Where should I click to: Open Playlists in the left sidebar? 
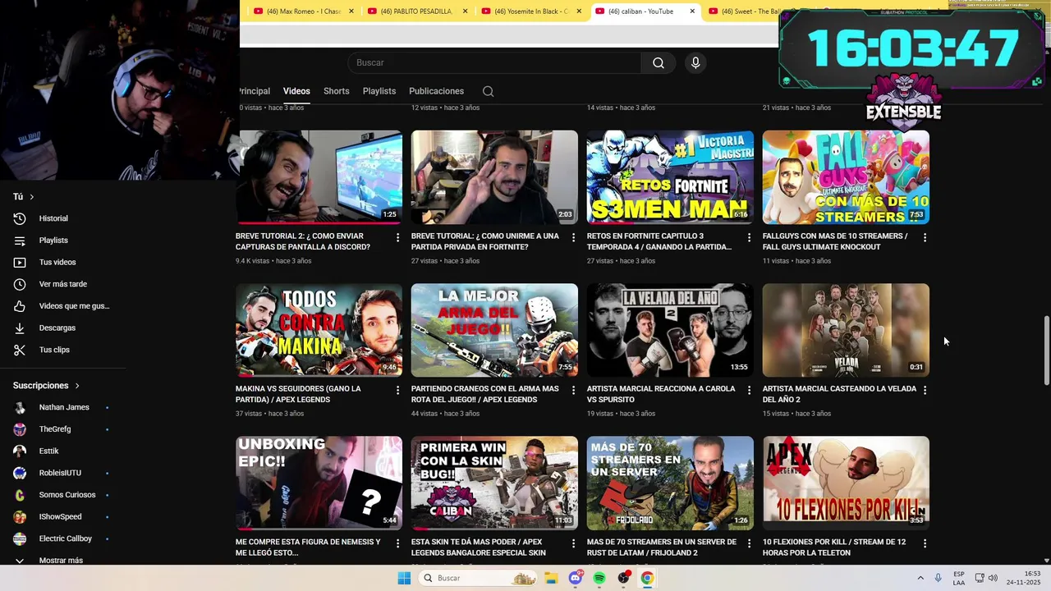53,241
